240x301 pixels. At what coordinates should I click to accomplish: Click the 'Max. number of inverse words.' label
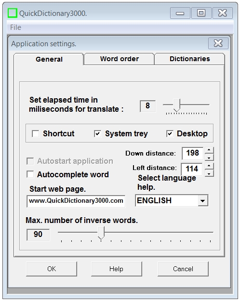coord(81,220)
